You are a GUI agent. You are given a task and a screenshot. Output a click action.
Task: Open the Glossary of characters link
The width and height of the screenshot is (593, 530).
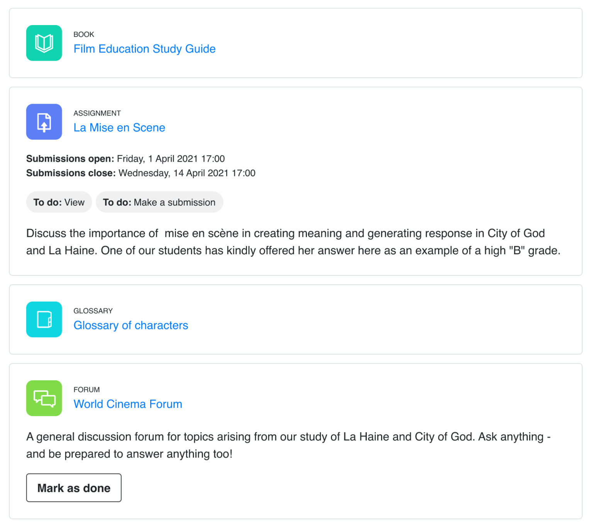point(131,326)
